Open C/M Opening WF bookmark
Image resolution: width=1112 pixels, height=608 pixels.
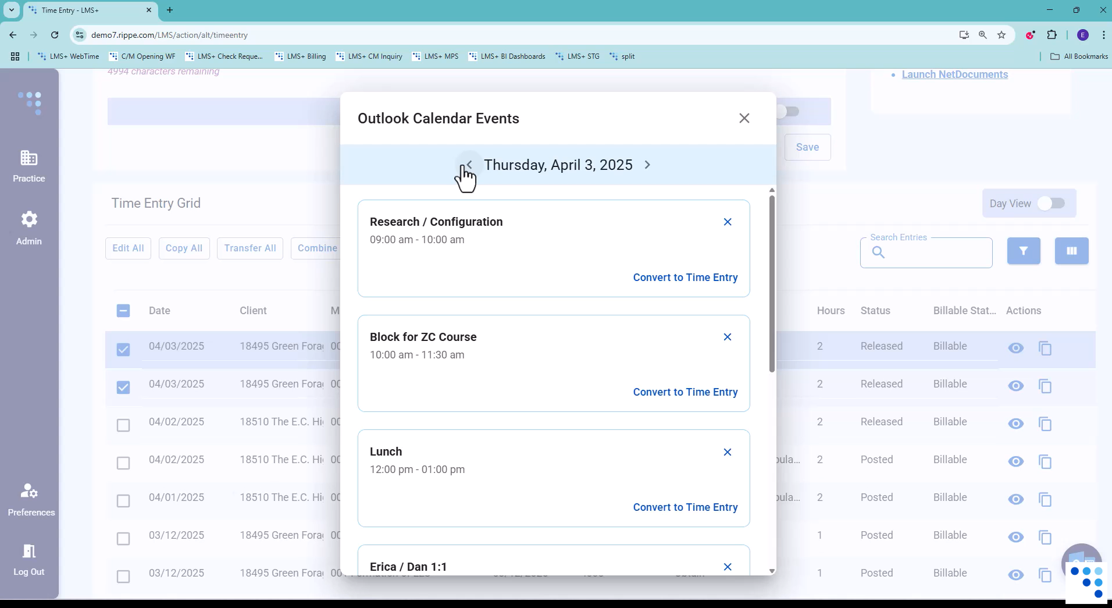(142, 56)
